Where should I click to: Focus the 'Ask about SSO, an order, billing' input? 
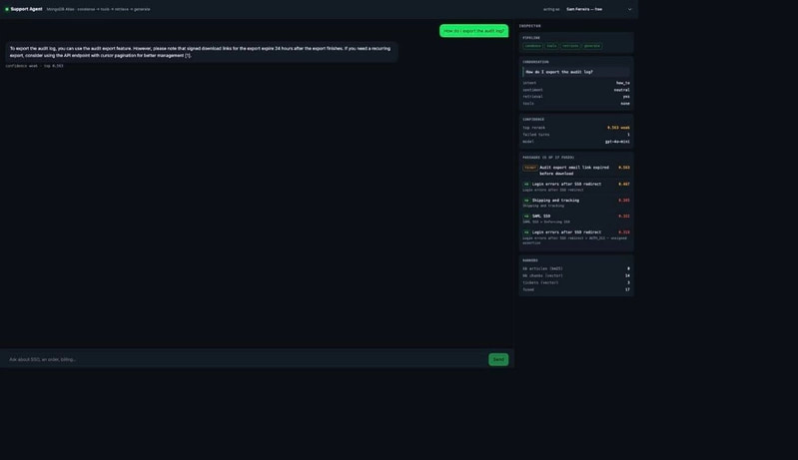(x=246, y=359)
